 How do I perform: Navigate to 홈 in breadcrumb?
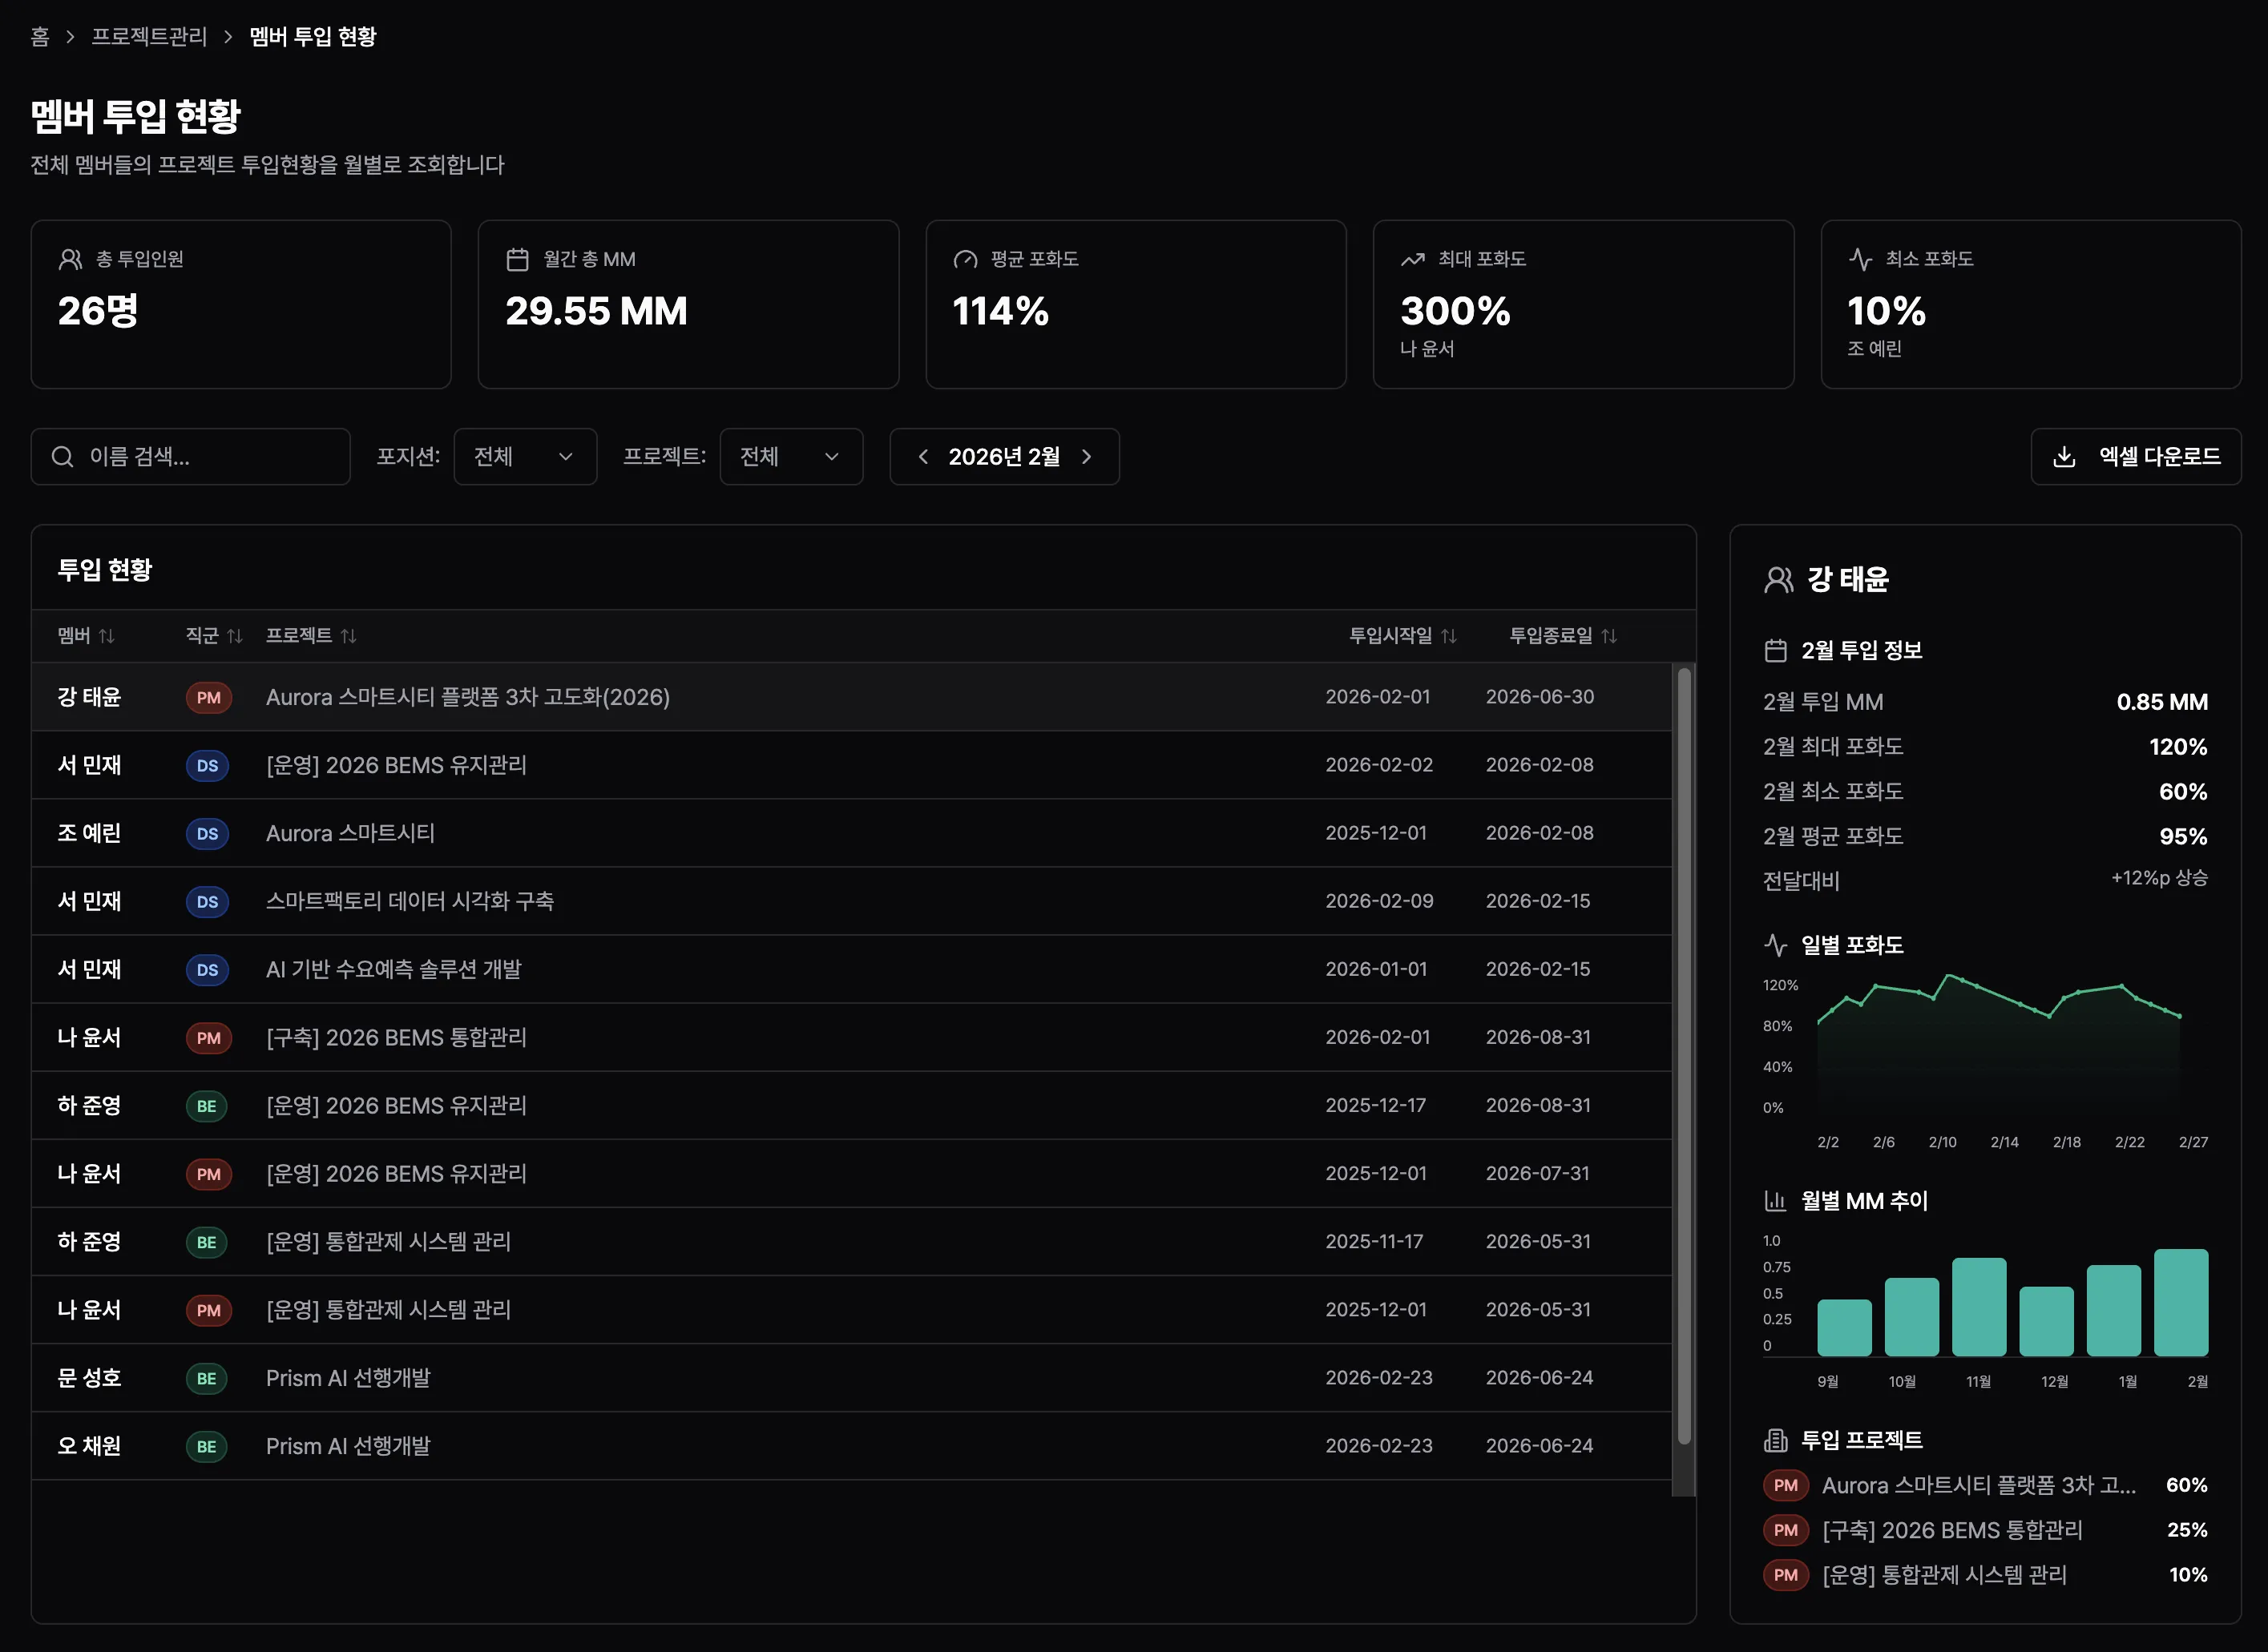40,37
